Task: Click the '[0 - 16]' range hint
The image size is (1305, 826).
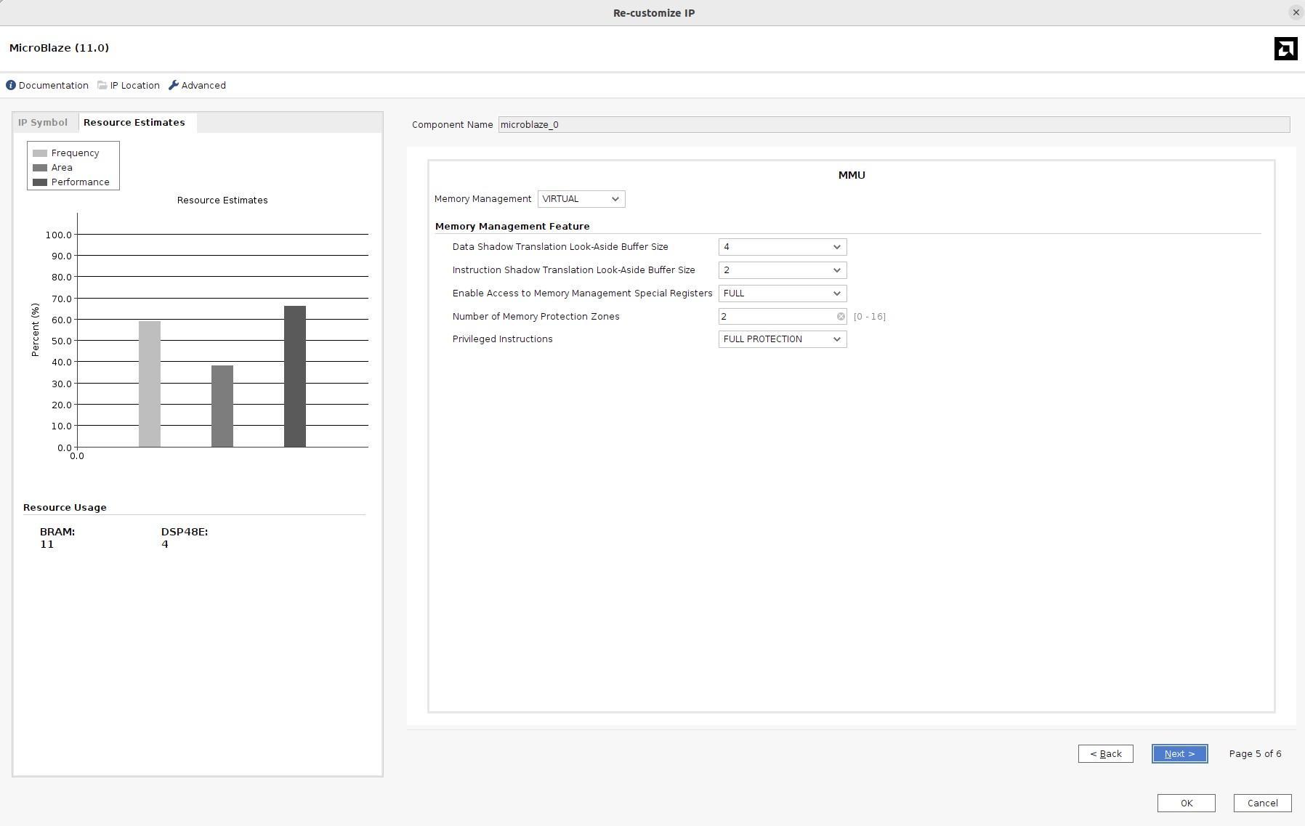Action: click(869, 317)
